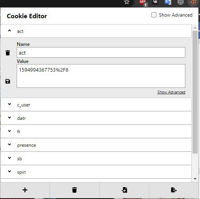Click the Cookie Editor title
Image resolution: width=200 pixels, height=199 pixels.
point(27,16)
